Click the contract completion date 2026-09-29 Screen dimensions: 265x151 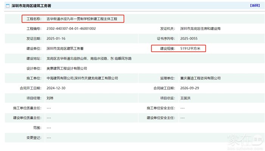(190, 88)
